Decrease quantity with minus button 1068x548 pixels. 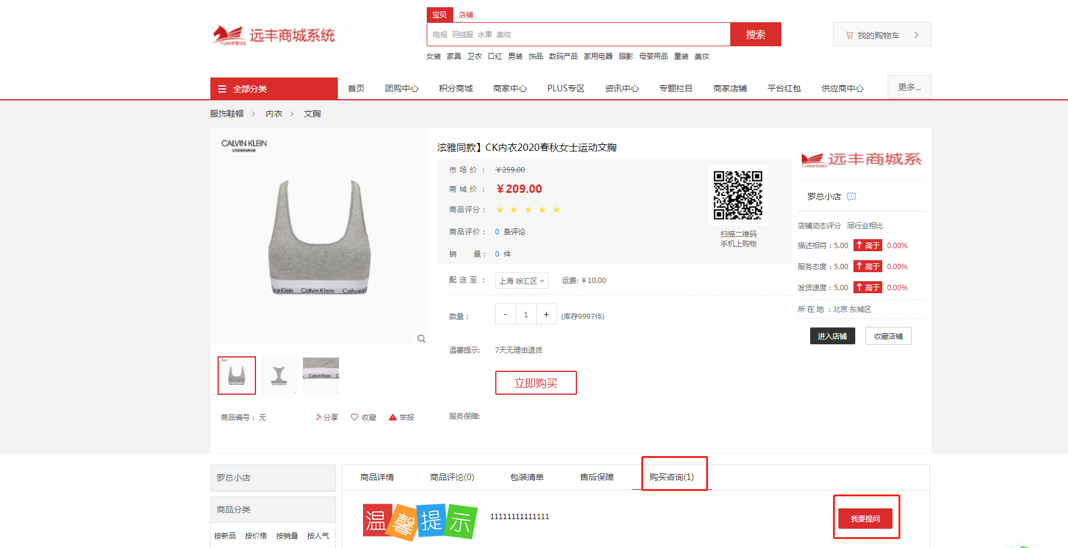(505, 314)
